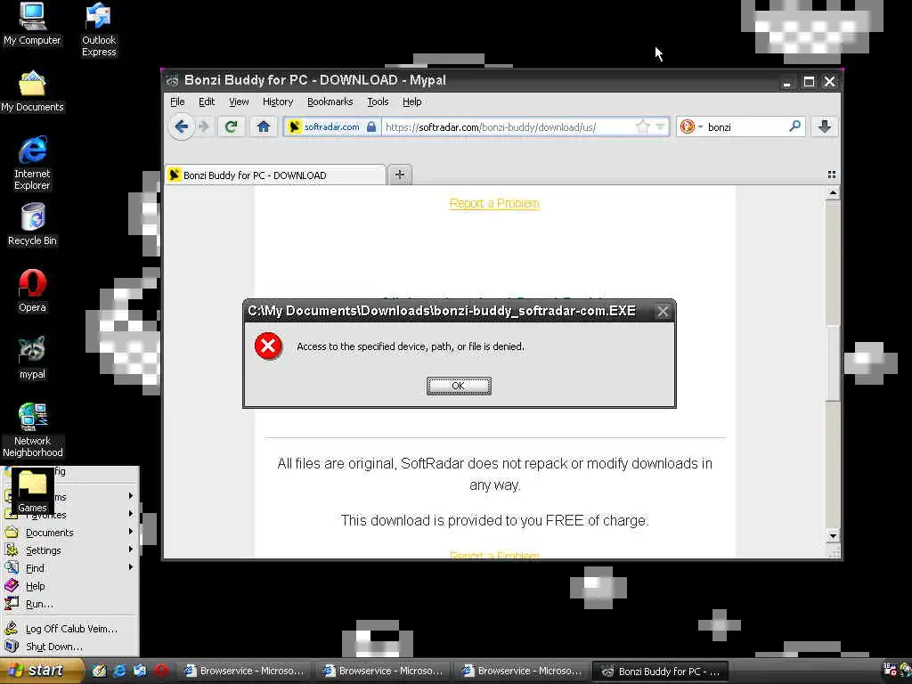
Task: Select Log Off Calub Veim... entry
Action: coord(69,629)
